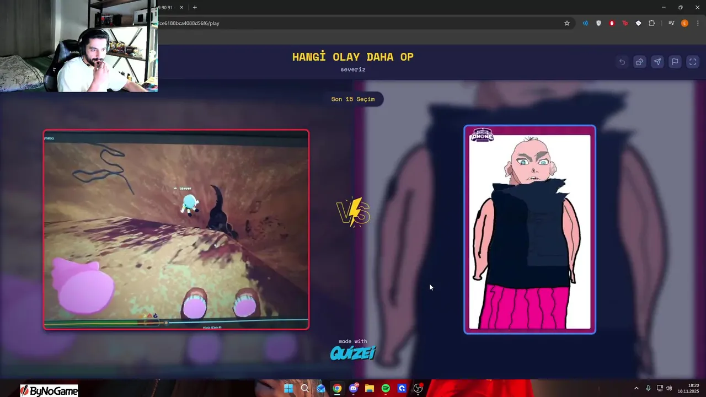Screen dimensions: 706x397
Task: Click the microphone tray icon
Action: [648, 388]
